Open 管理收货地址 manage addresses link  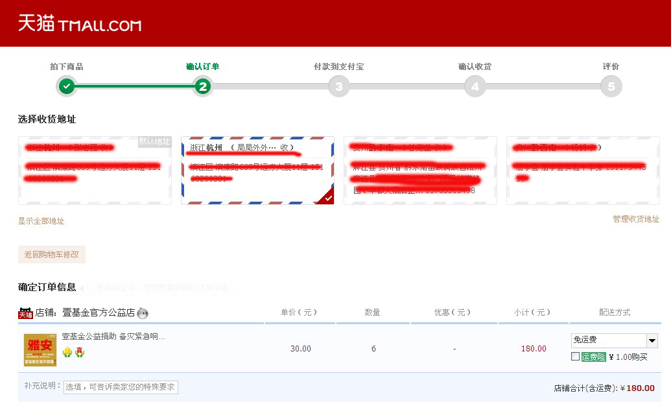coord(636,219)
